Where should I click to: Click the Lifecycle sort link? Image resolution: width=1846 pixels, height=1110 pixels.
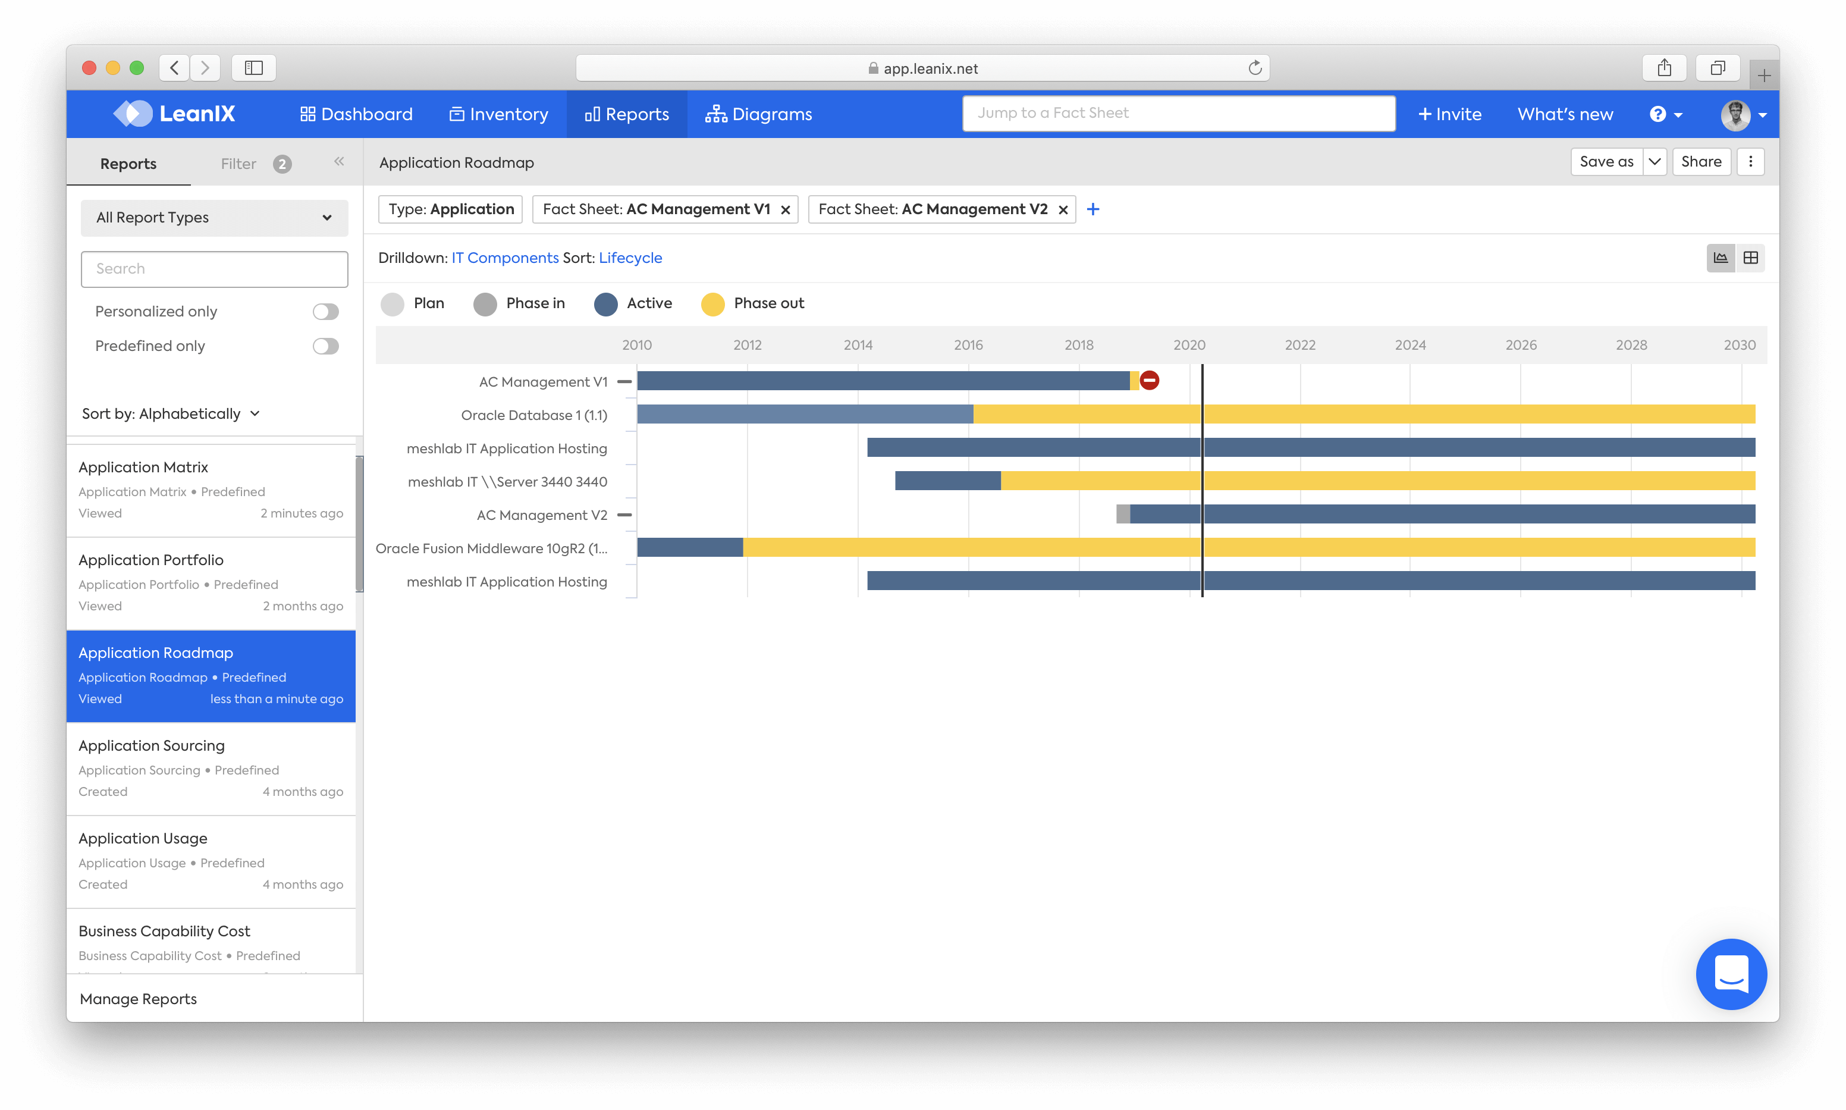tap(630, 257)
